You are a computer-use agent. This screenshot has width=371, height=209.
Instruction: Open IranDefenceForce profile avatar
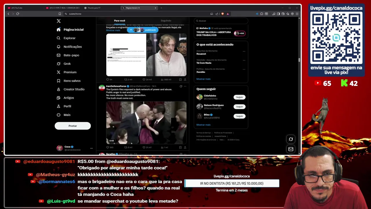click(x=102, y=88)
